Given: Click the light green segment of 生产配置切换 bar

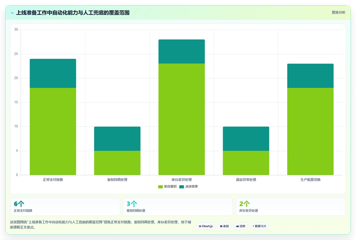Looking at the screenshot, I should [310, 132].
